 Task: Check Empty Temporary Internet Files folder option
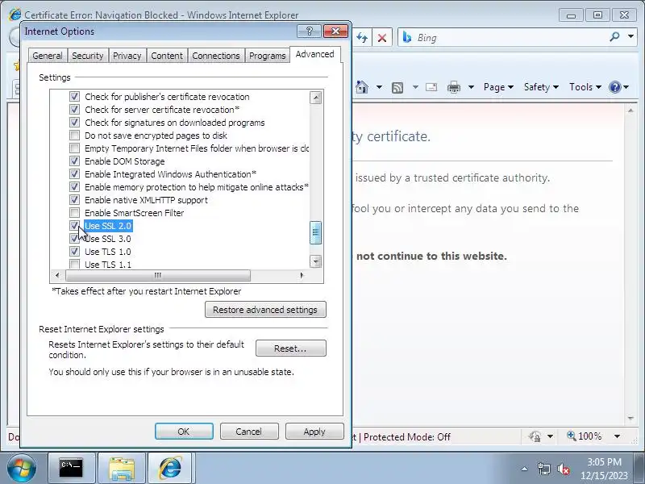(74, 148)
